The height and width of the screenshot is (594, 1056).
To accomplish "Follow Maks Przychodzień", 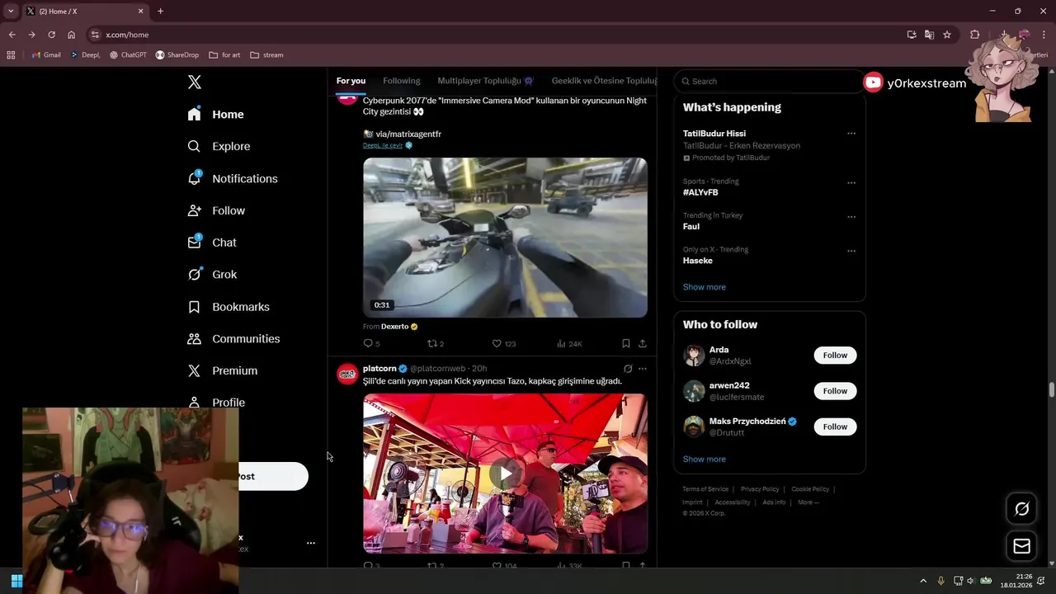I will [x=835, y=427].
